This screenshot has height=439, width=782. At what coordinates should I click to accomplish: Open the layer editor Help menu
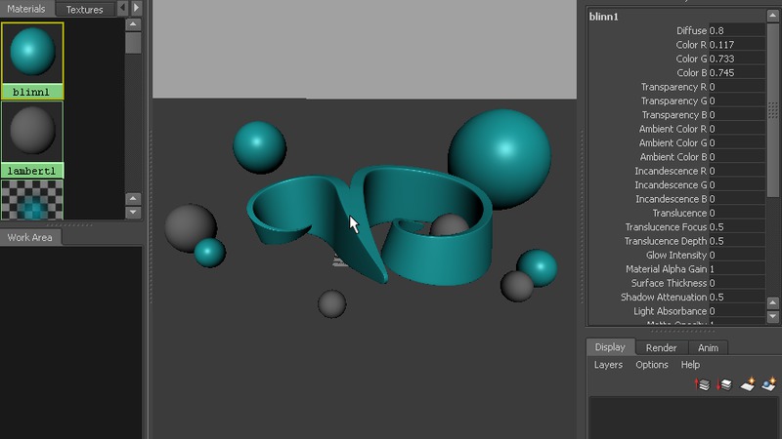pyautogui.click(x=690, y=365)
